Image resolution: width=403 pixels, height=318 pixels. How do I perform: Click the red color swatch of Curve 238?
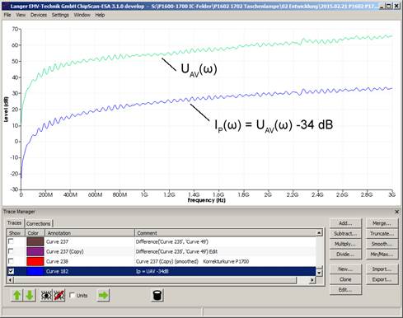click(x=35, y=261)
